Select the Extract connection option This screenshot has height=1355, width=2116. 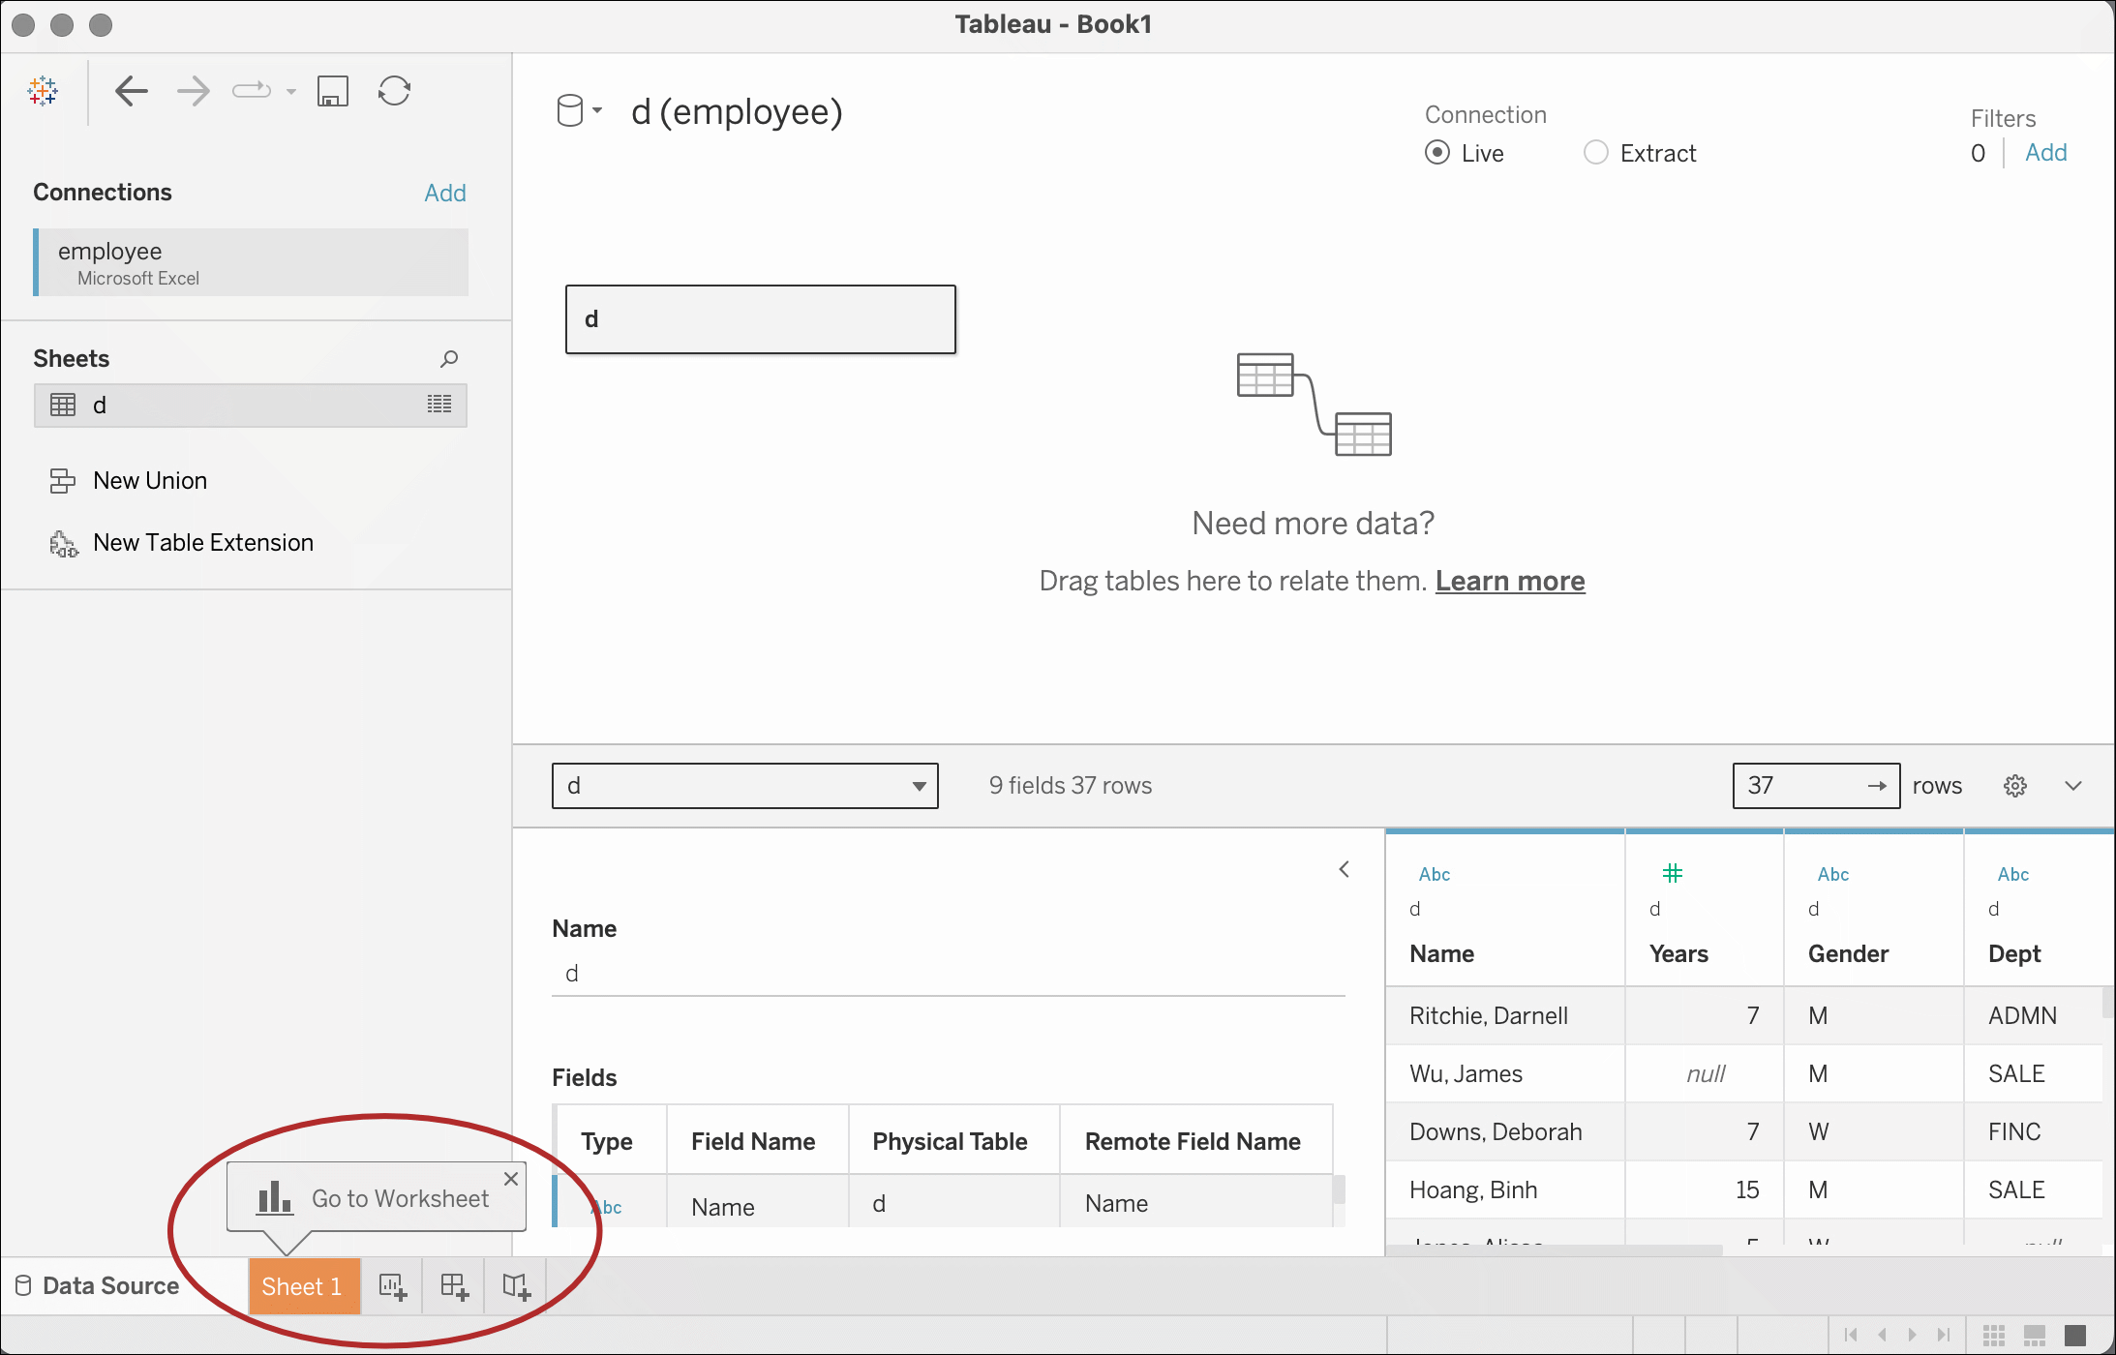click(x=1595, y=153)
